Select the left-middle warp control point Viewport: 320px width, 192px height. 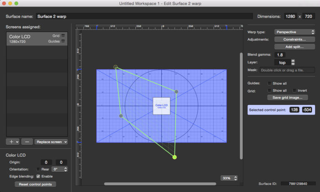tap(121, 116)
